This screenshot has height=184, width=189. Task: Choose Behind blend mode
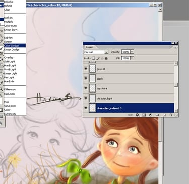pyautogui.click(x=15, y=6)
